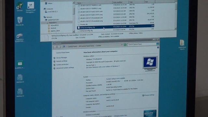Select aspnet_client folder in Explorer tree
The width and height of the screenshot is (208, 117).
[54, 31]
